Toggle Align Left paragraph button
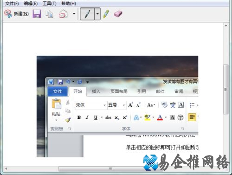Screen dimensions: 232x175 pyautogui.click(x=192, y=117)
